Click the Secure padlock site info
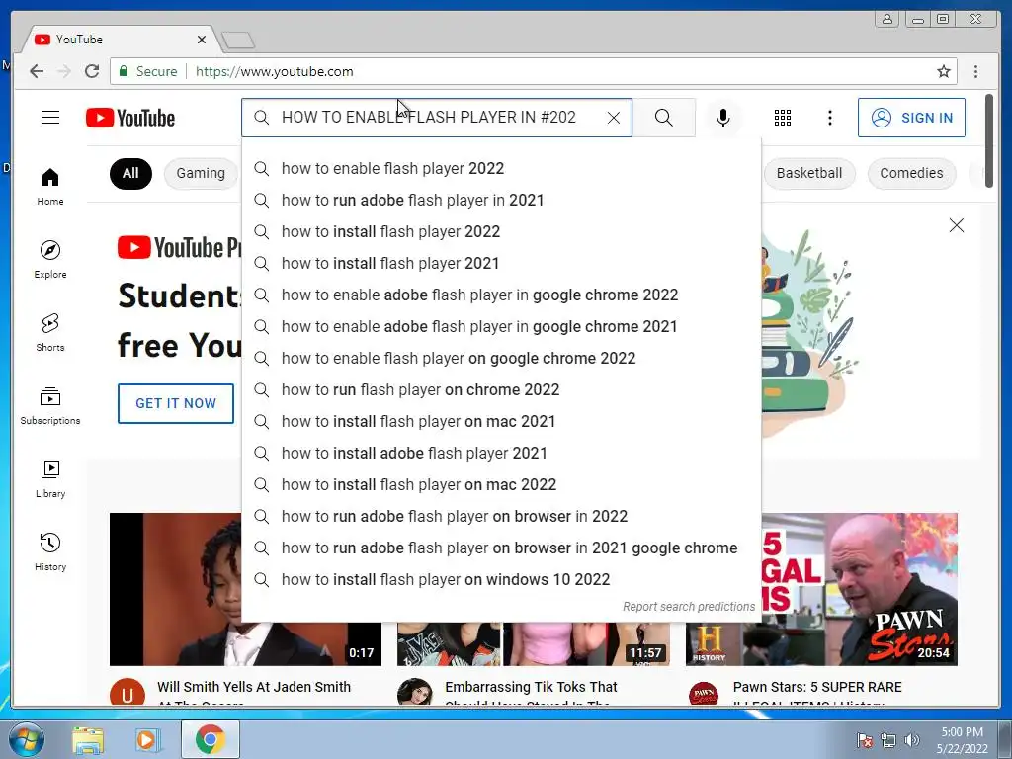This screenshot has height=759, width=1012. [x=148, y=71]
